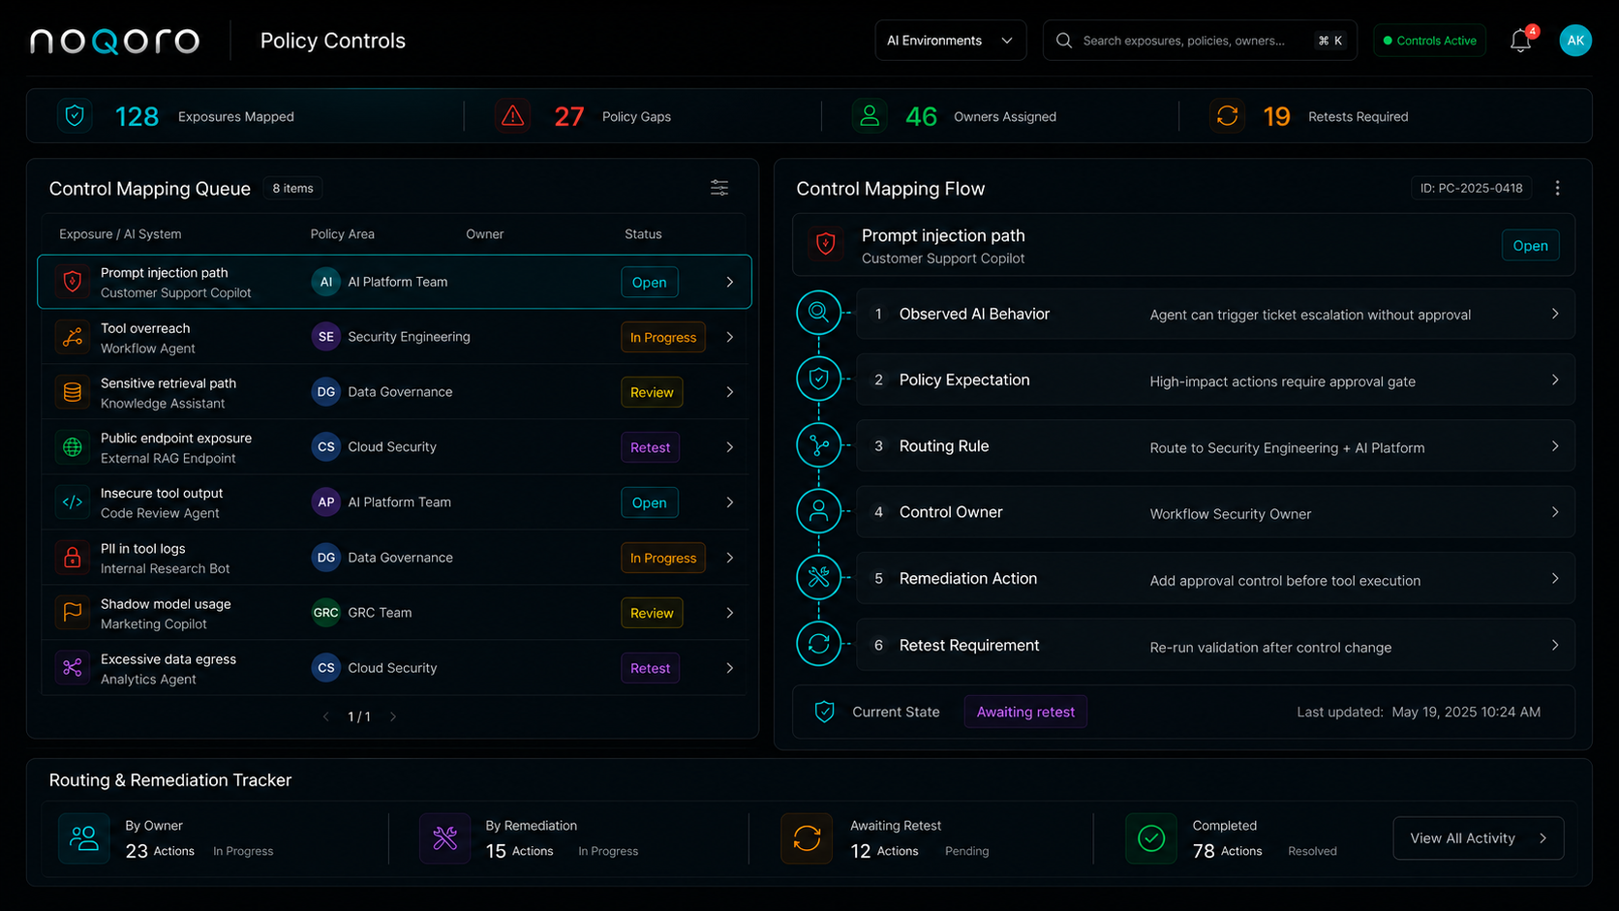The height and width of the screenshot is (911, 1619).
Task: Expand the PII in tool logs row chevron
Action: (x=730, y=558)
